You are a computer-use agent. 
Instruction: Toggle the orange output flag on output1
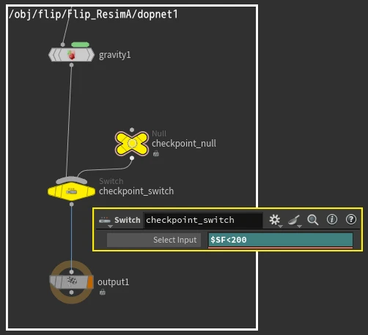click(90, 282)
